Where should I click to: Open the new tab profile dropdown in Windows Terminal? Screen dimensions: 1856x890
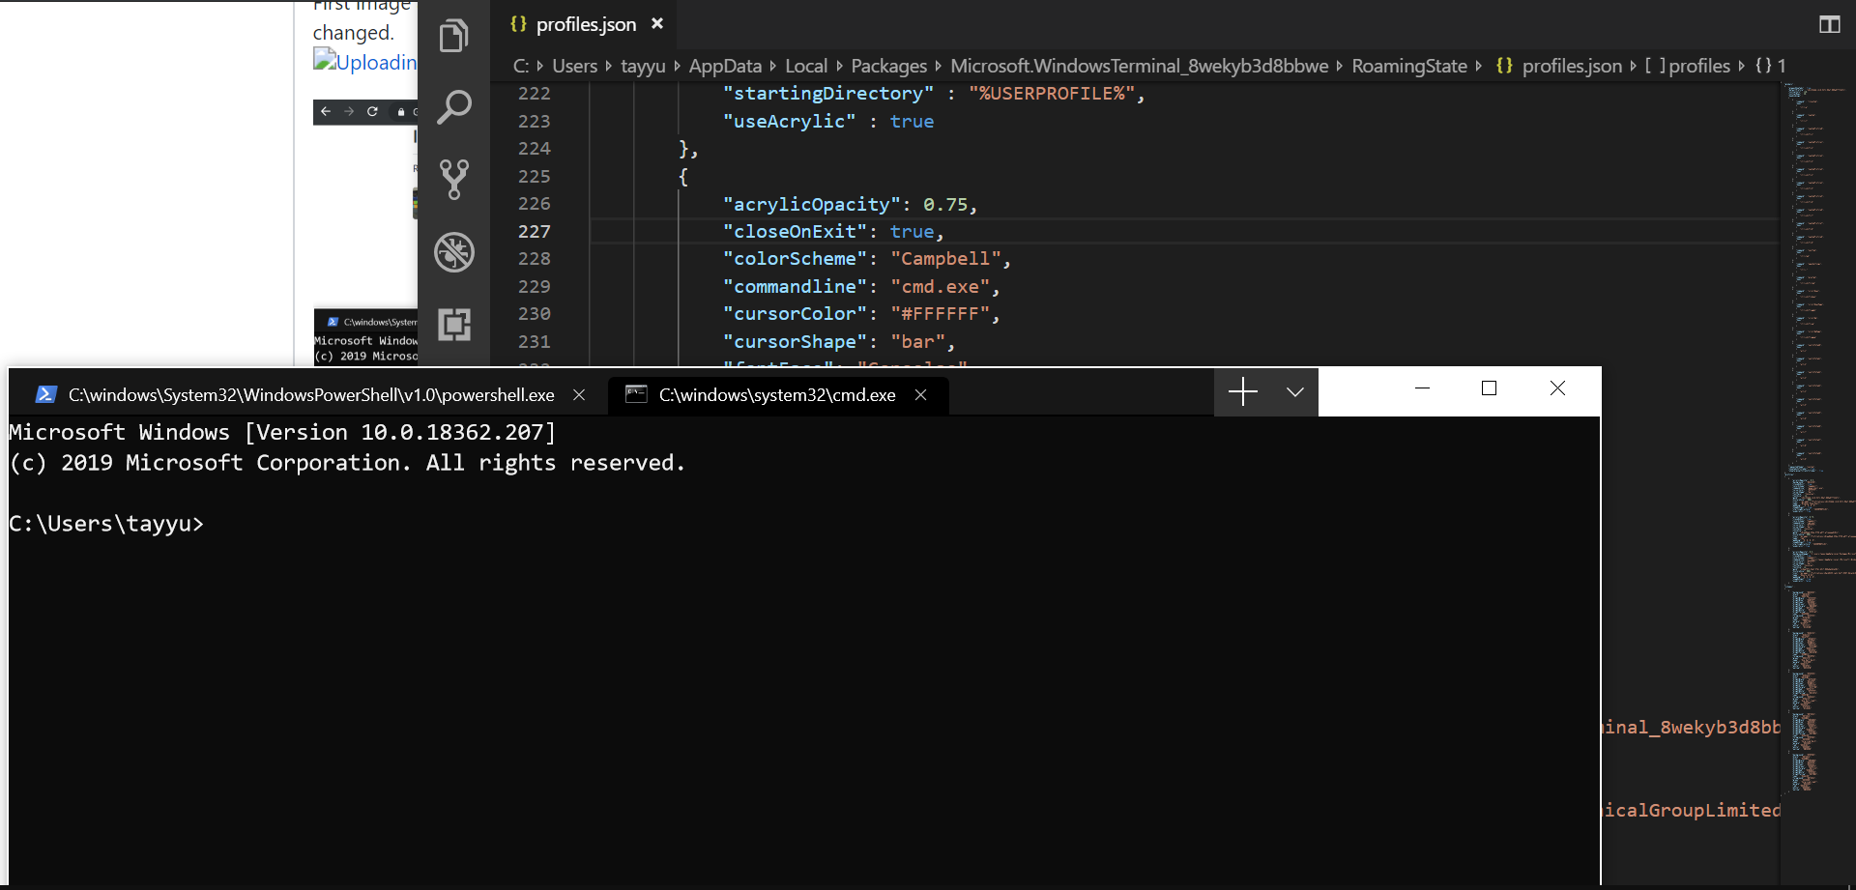(x=1293, y=391)
